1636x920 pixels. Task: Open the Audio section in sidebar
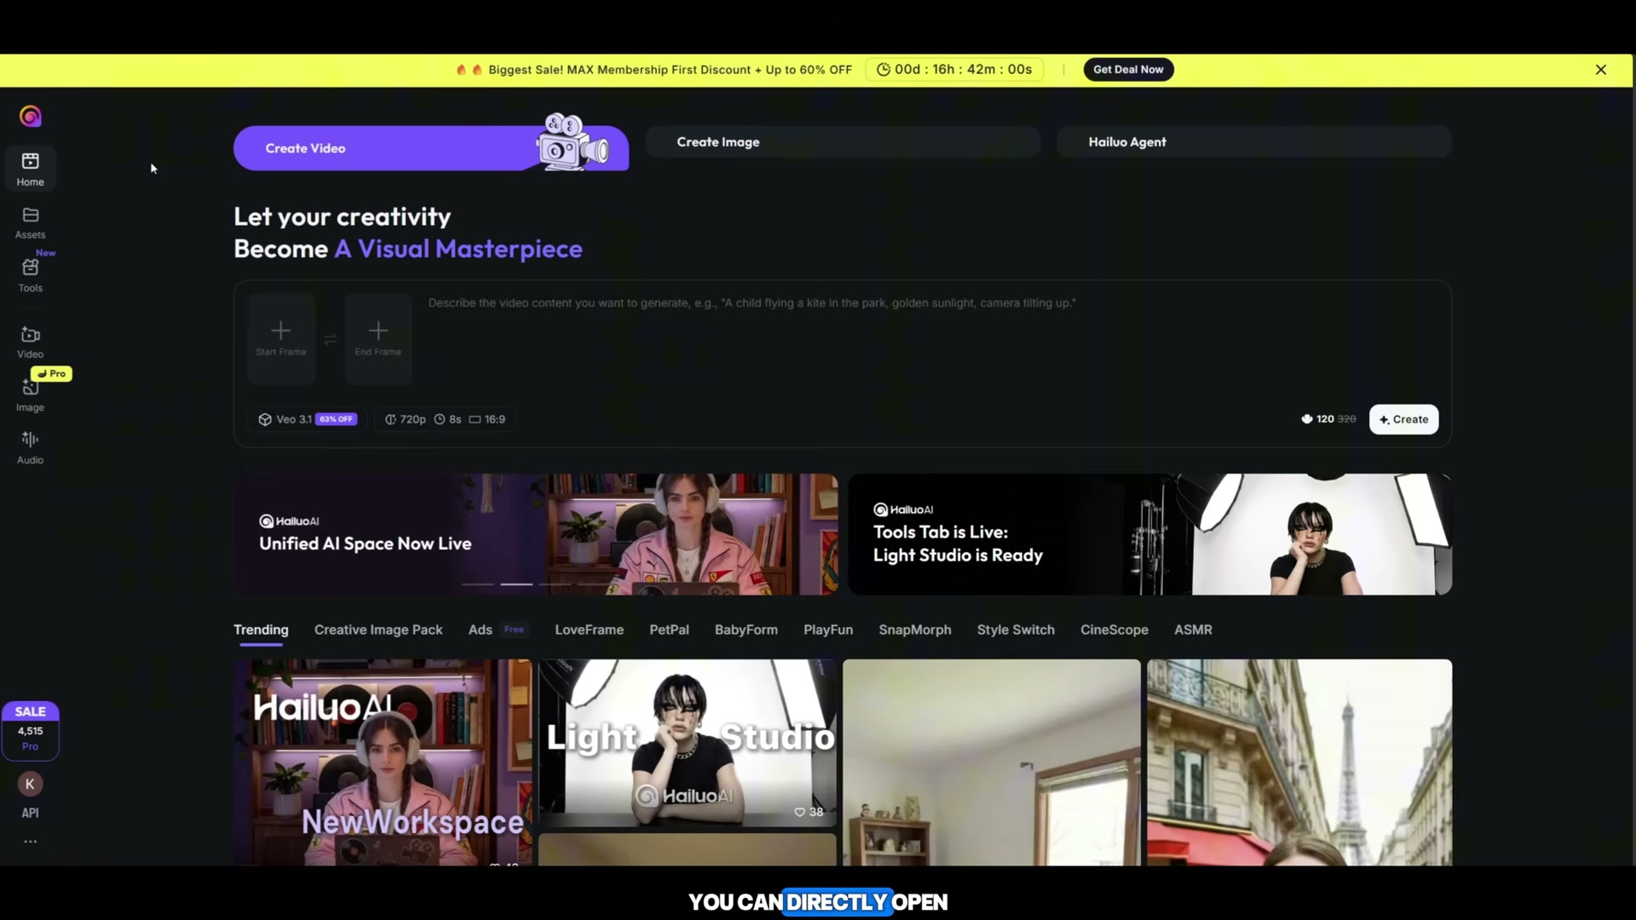tap(30, 448)
